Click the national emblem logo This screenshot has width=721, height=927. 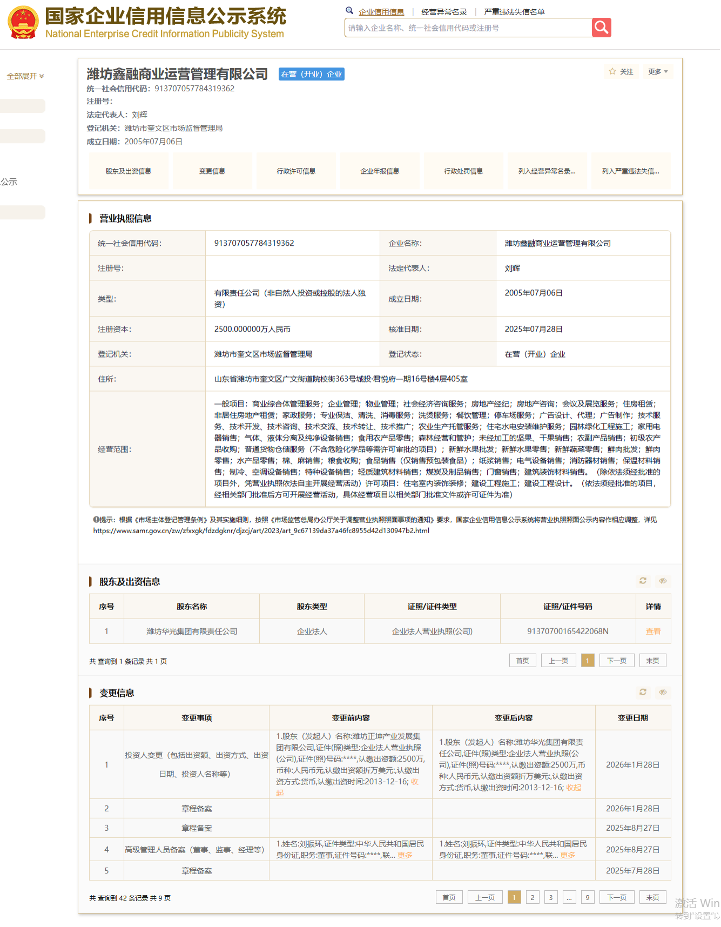pyautogui.click(x=23, y=23)
